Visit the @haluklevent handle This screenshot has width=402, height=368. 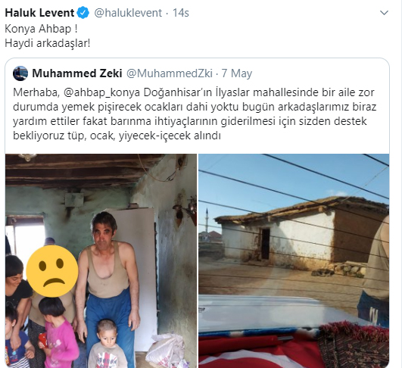[128, 13]
